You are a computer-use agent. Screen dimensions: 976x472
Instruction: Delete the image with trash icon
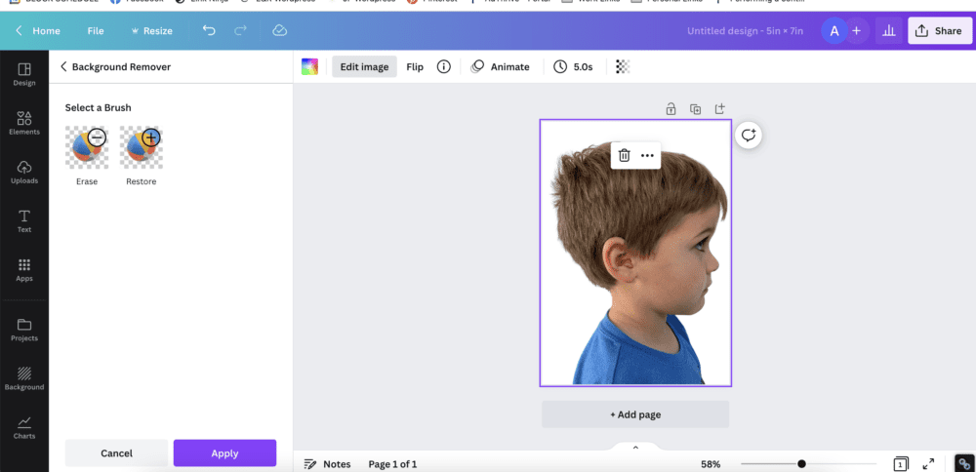click(625, 155)
